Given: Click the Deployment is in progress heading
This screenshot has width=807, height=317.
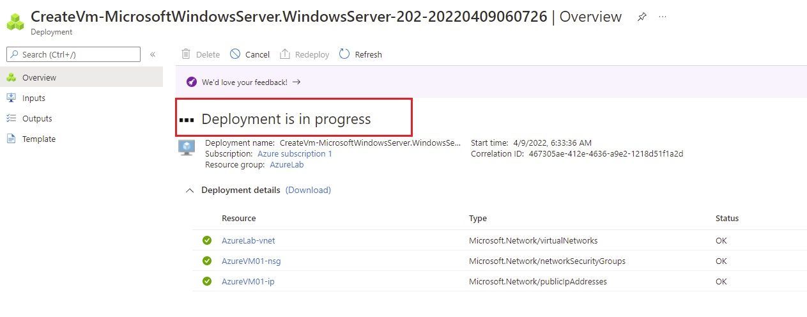Looking at the screenshot, I should click(x=286, y=119).
